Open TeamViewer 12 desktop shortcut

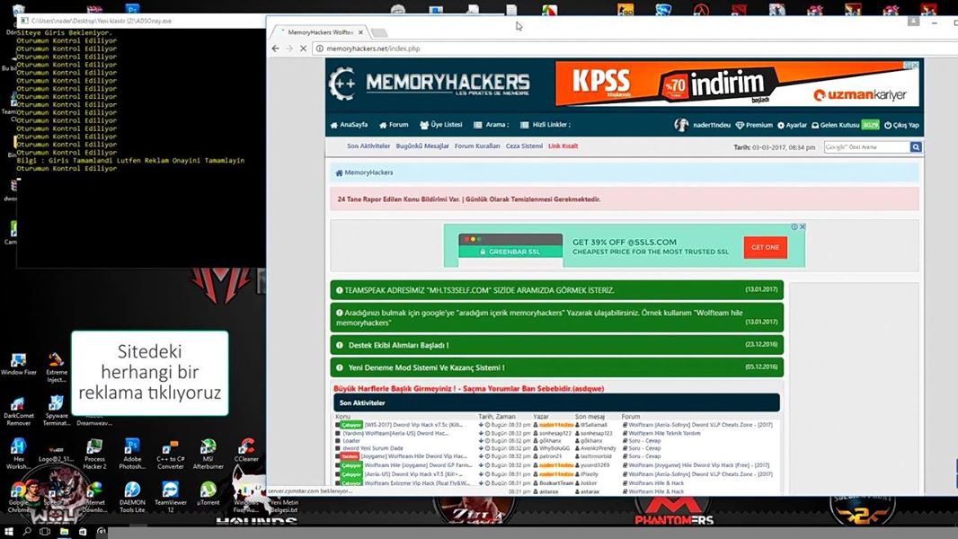(x=171, y=498)
